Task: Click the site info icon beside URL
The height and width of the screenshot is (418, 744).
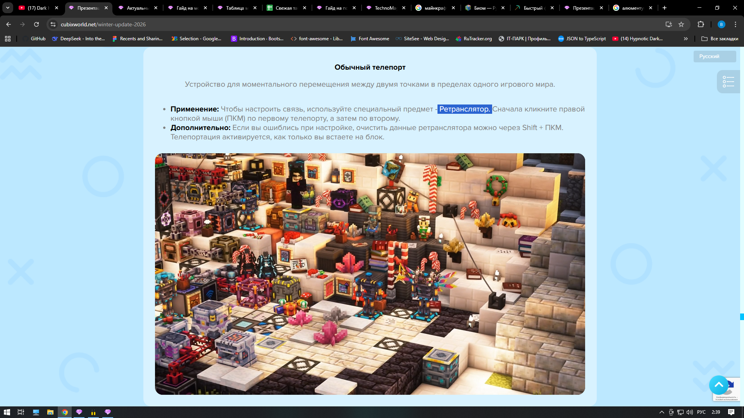Action: point(53,24)
